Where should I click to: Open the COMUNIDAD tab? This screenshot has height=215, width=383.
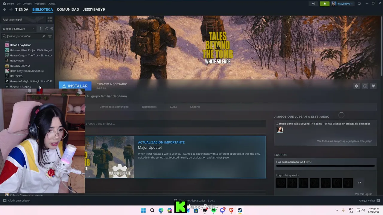[x=68, y=10]
